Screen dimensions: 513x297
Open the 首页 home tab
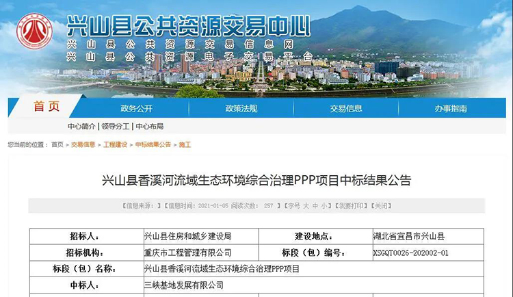[x=47, y=107]
